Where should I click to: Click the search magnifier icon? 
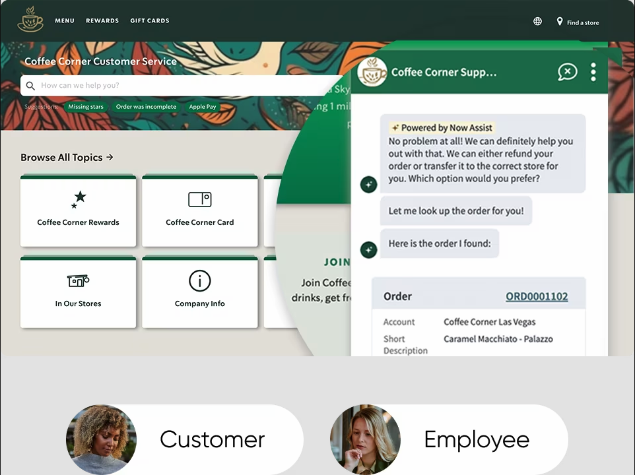30,86
